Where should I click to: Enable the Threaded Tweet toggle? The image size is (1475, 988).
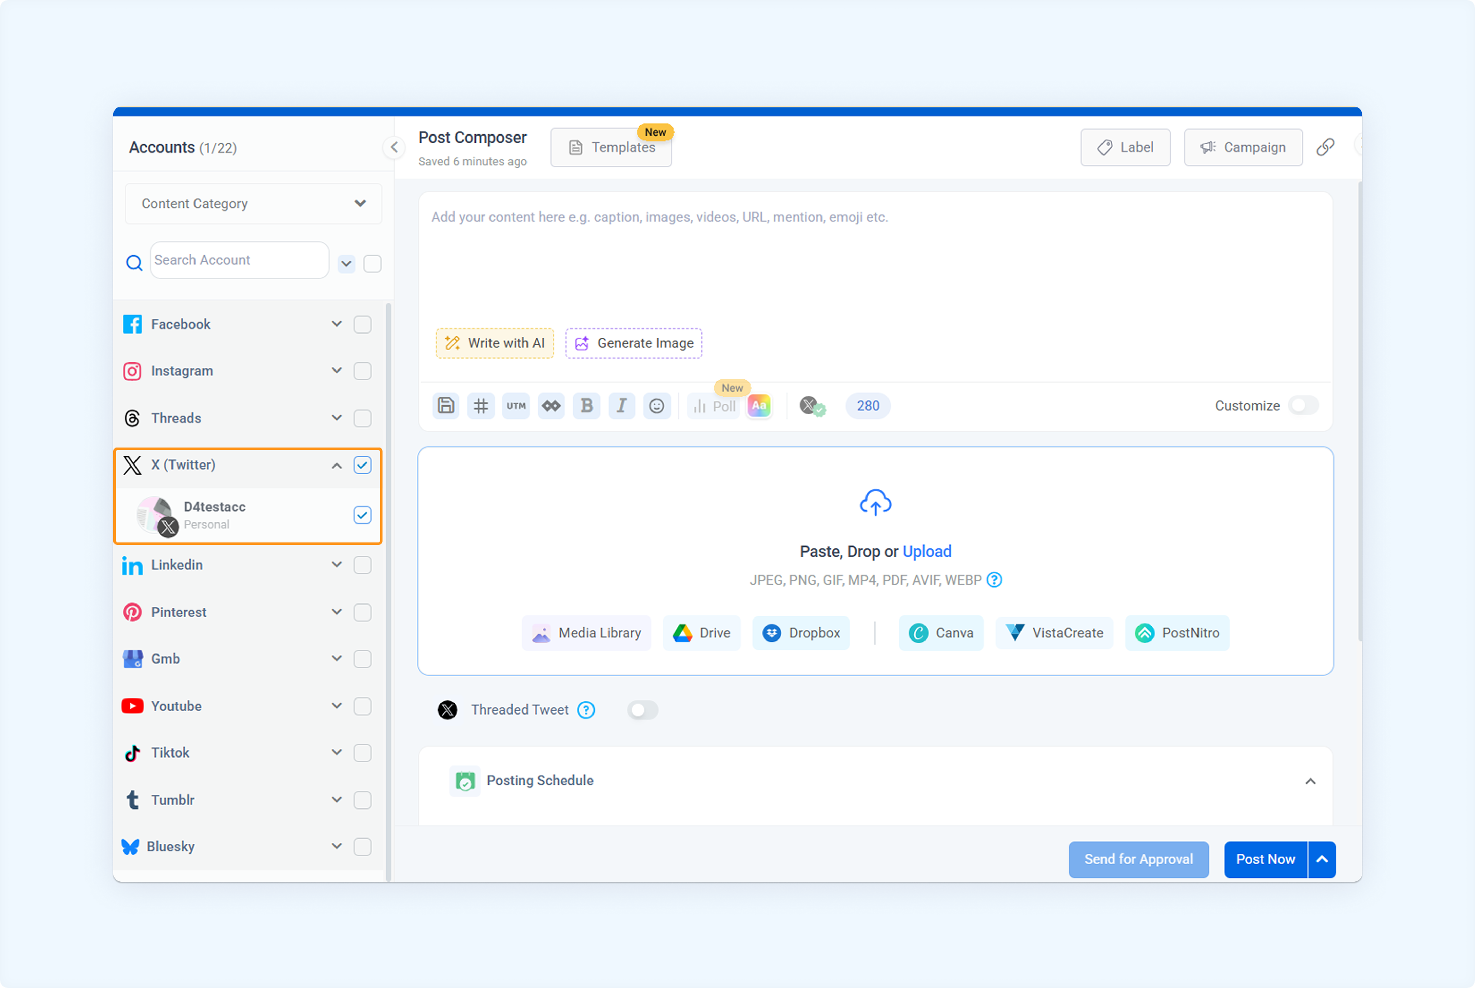coord(643,710)
